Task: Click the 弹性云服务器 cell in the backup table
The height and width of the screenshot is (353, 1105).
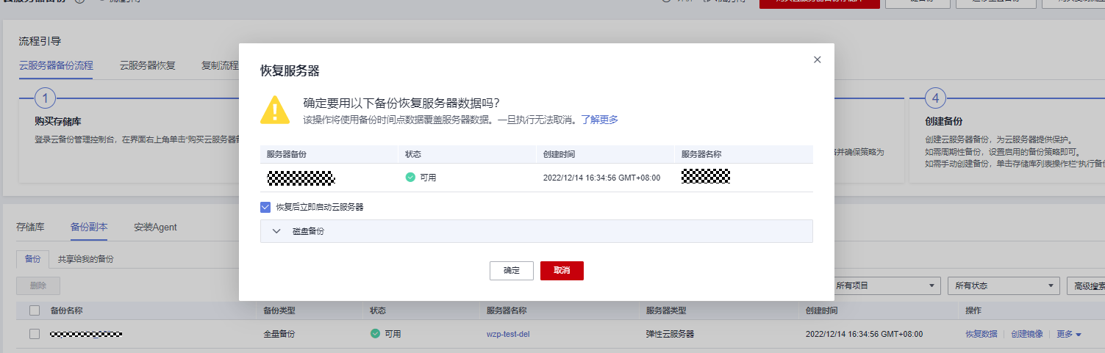Action: coord(670,334)
